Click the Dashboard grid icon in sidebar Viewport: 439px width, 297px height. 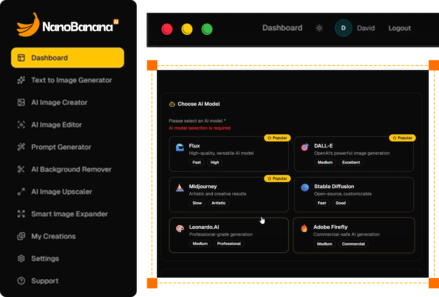(x=21, y=58)
